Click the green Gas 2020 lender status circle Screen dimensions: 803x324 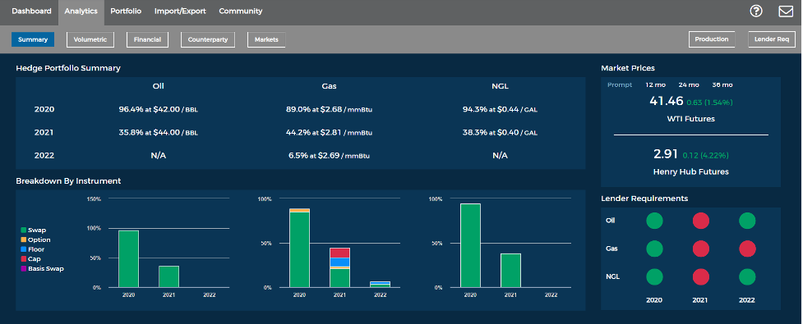click(654, 249)
